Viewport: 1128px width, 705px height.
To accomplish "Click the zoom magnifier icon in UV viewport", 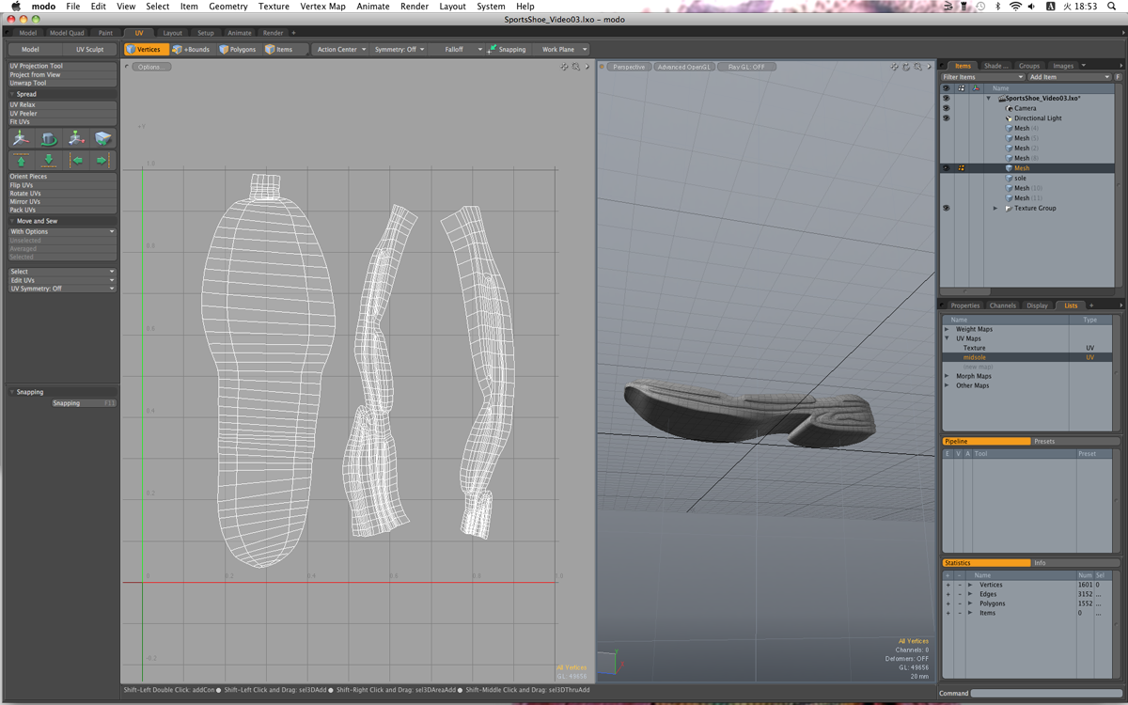I will pyautogui.click(x=575, y=67).
